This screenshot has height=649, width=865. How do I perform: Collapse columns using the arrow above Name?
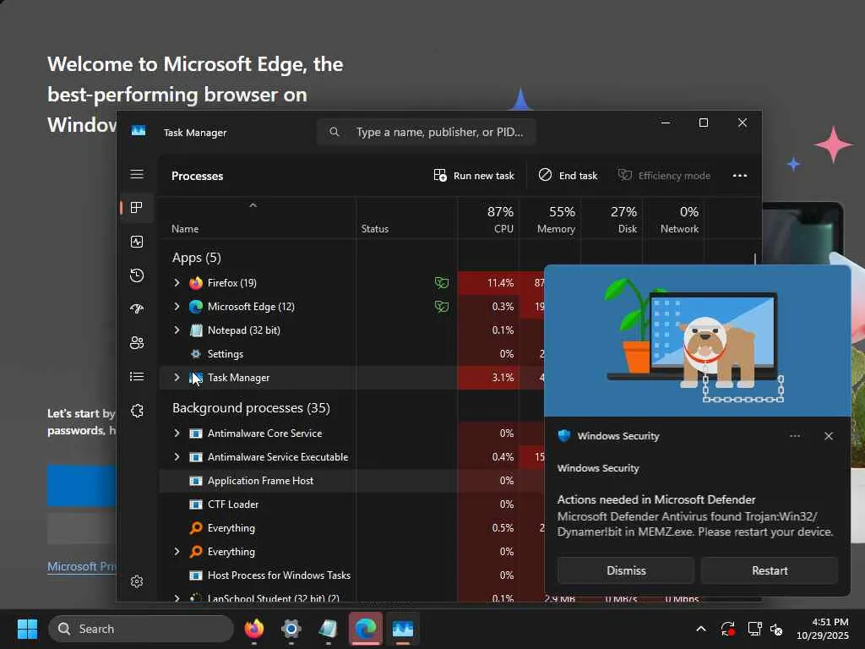(253, 205)
